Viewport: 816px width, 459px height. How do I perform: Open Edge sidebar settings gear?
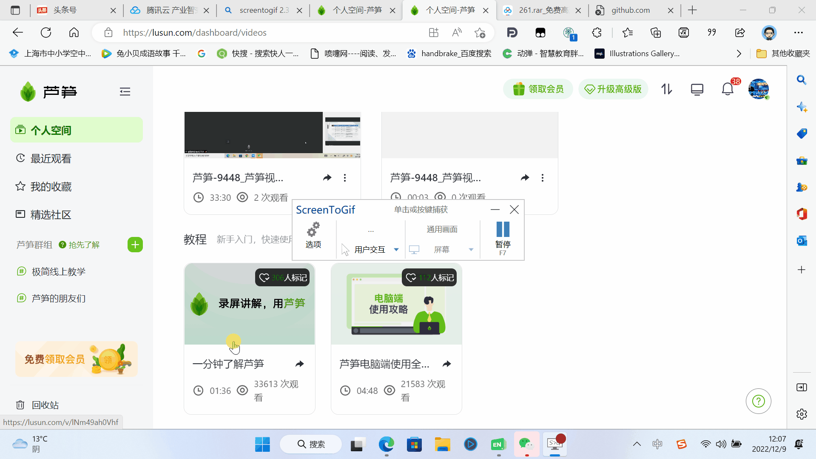pyautogui.click(x=802, y=414)
